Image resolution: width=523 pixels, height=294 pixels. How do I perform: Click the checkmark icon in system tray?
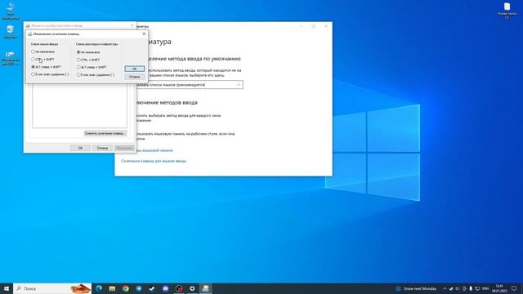tap(451, 288)
